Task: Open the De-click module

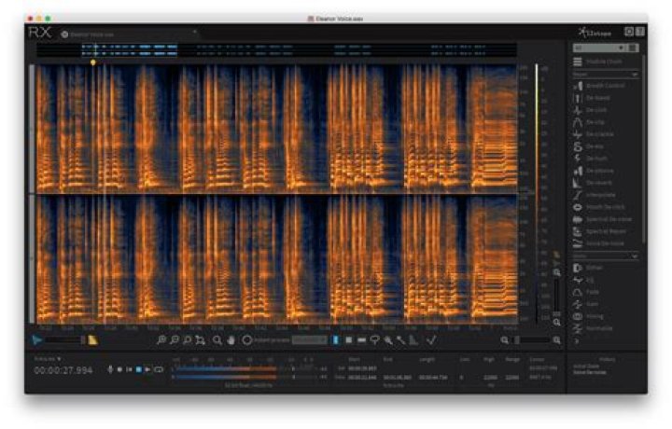Action: tap(591, 110)
